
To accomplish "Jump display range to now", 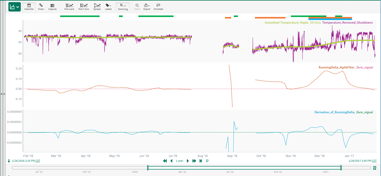I will pyautogui.click(x=201, y=161).
